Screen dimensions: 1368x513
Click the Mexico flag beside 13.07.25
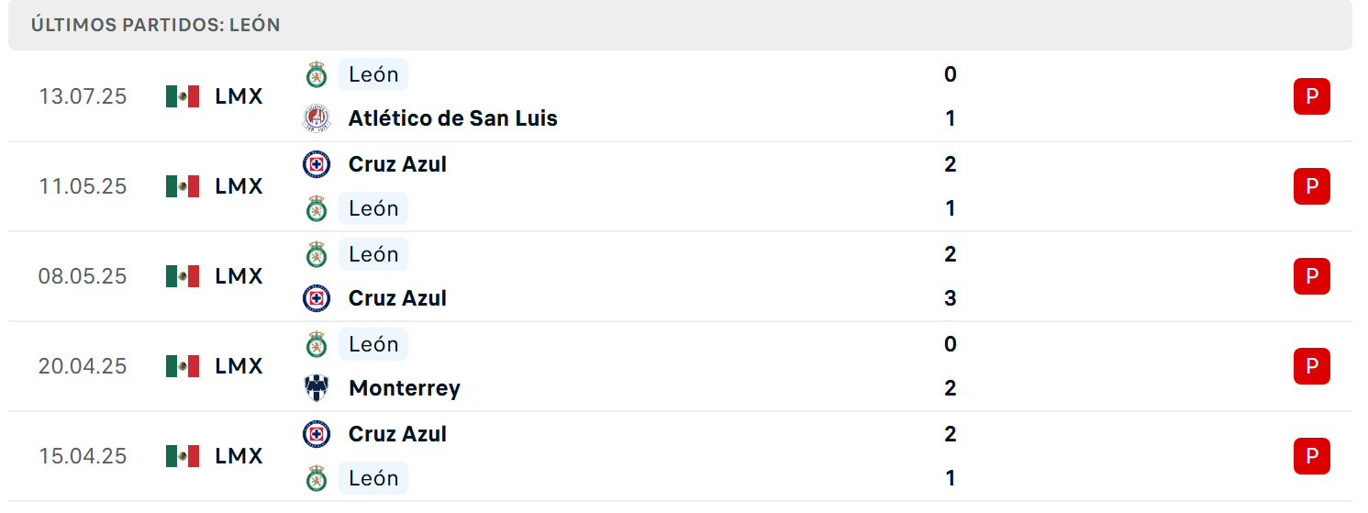tap(183, 96)
